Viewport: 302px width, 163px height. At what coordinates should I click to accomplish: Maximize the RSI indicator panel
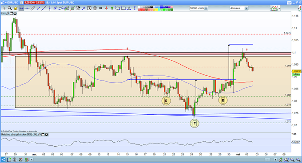click(43, 134)
